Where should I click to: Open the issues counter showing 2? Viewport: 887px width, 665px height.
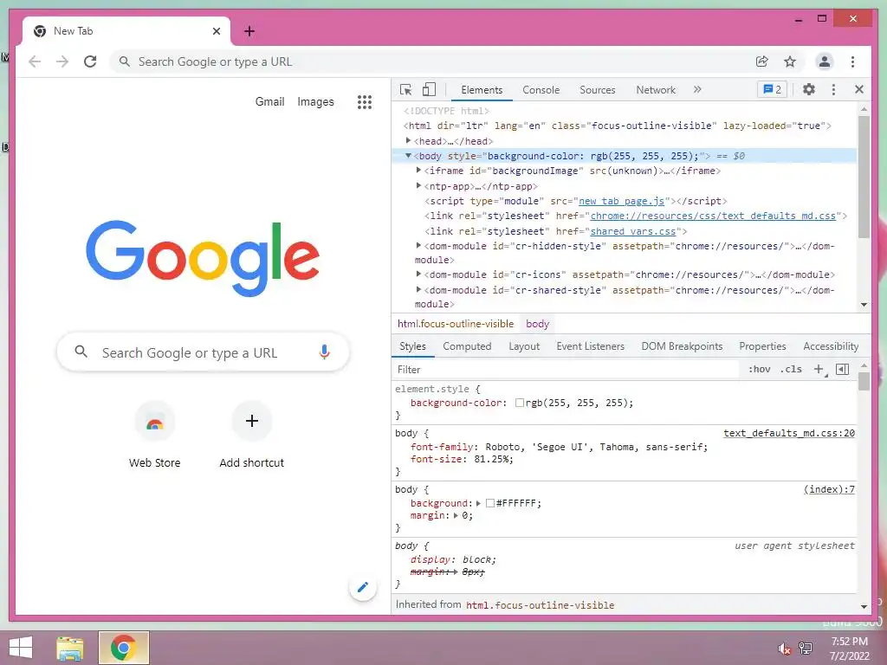772,89
